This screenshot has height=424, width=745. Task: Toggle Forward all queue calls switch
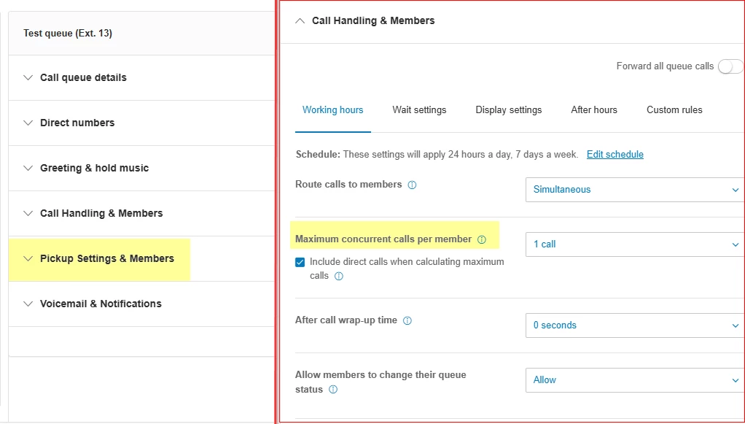click(730, 66)
